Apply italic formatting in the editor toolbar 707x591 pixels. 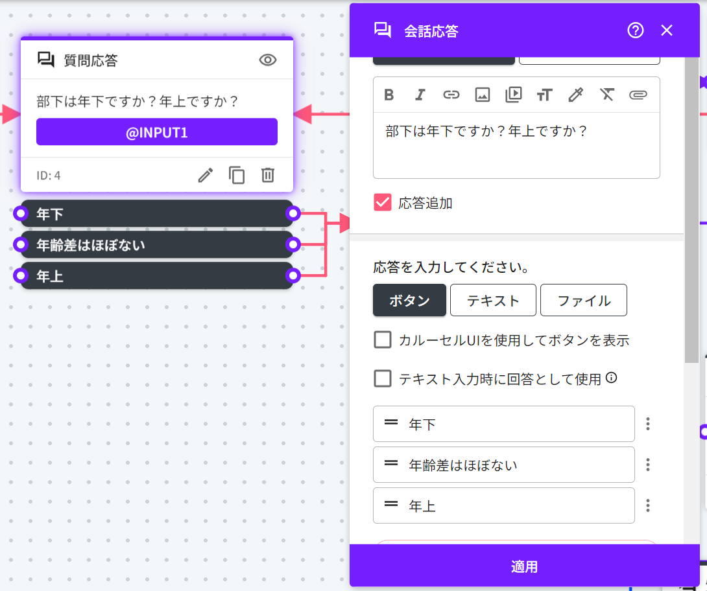tap(420, 95)
